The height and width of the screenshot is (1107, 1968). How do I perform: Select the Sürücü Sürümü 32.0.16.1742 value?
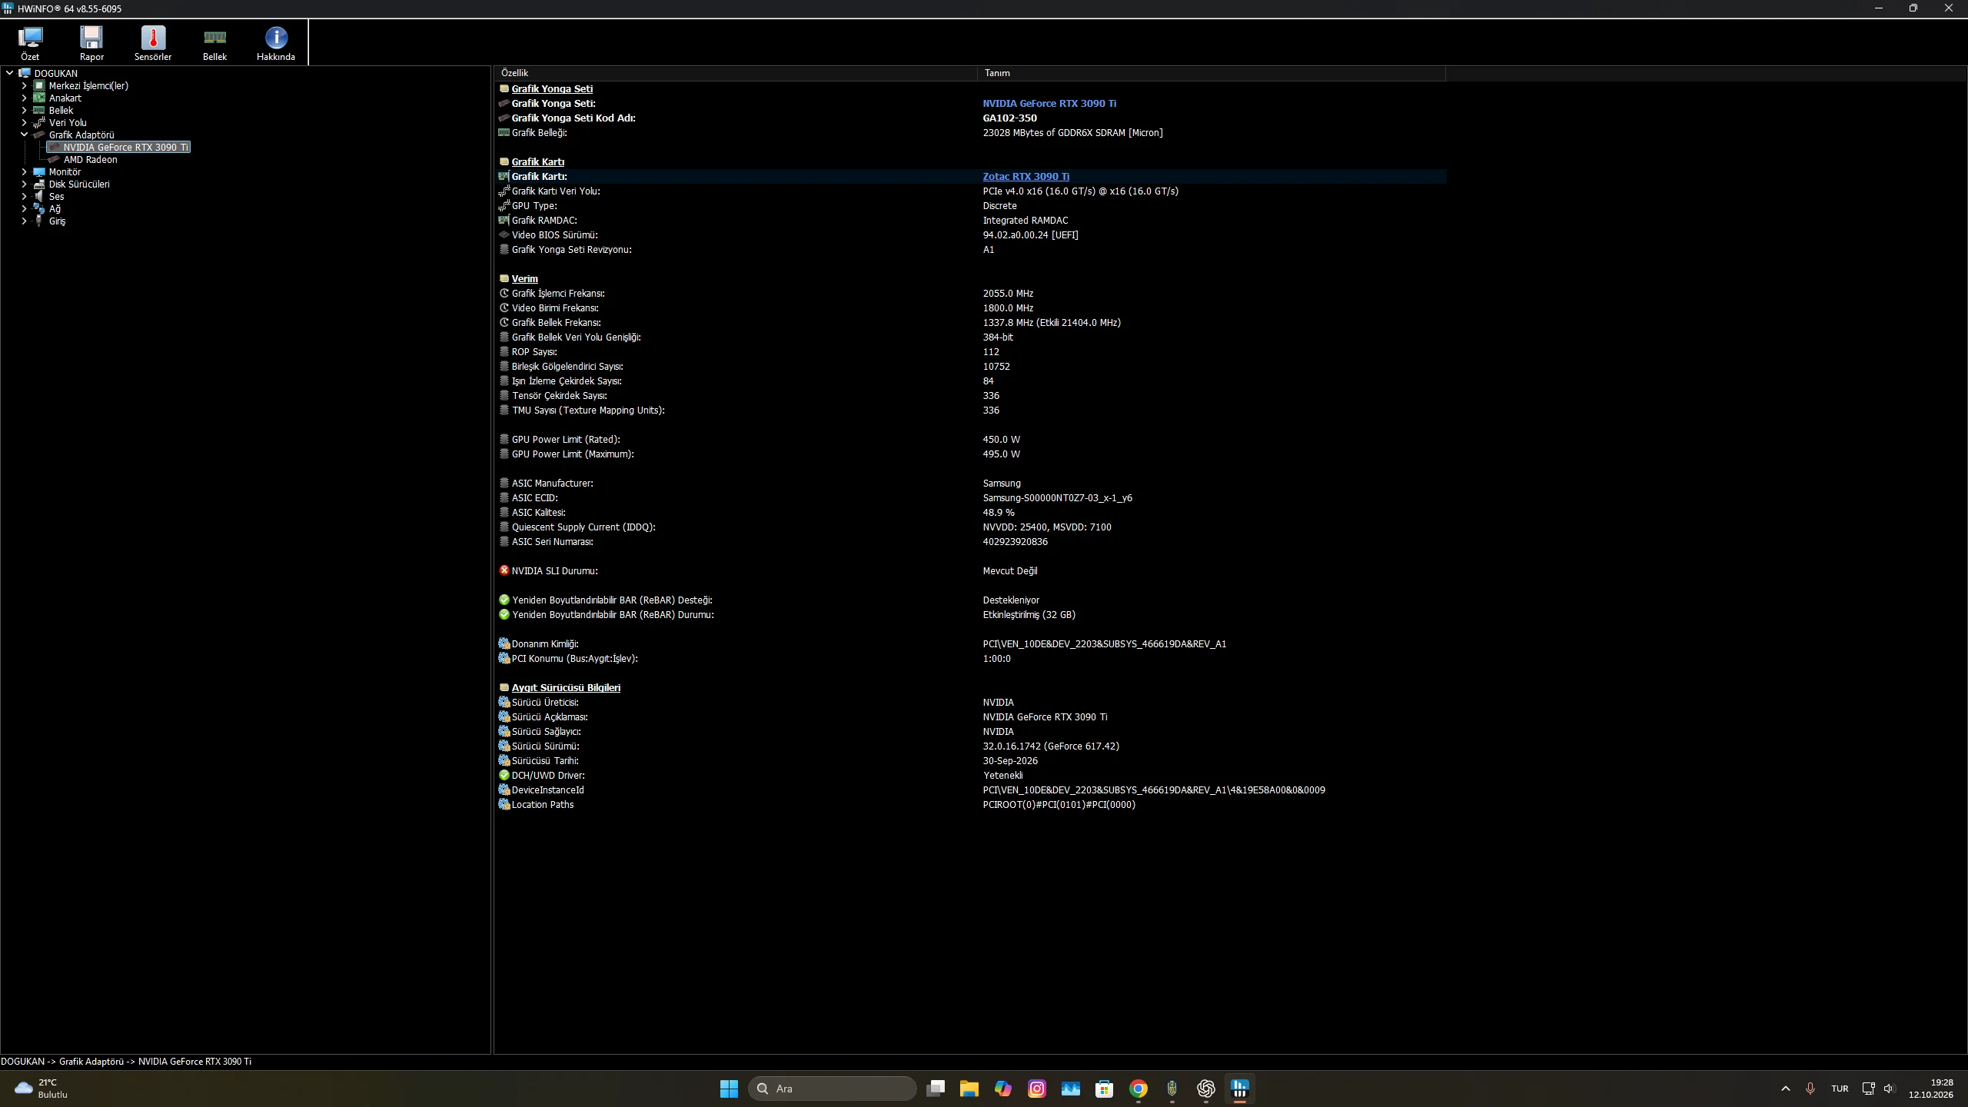(1051, 746)
